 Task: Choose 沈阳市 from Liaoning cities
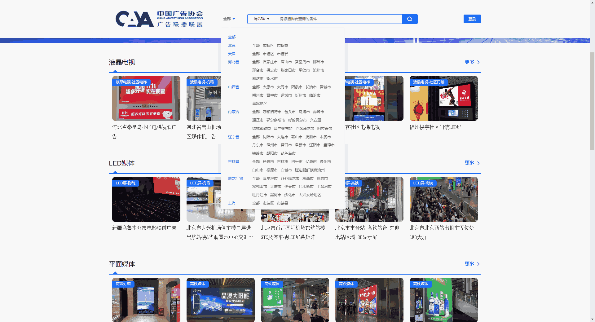point(268,137)
